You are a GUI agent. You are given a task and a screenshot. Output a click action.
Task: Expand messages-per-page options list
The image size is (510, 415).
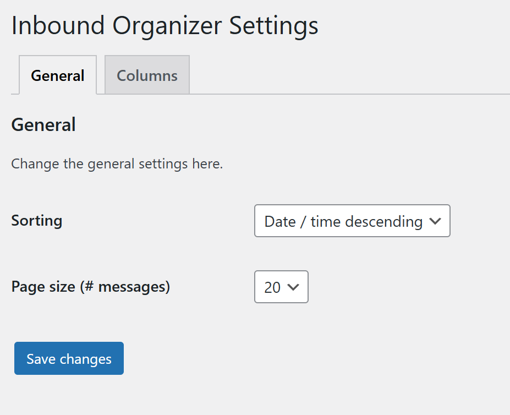(281, 287)
